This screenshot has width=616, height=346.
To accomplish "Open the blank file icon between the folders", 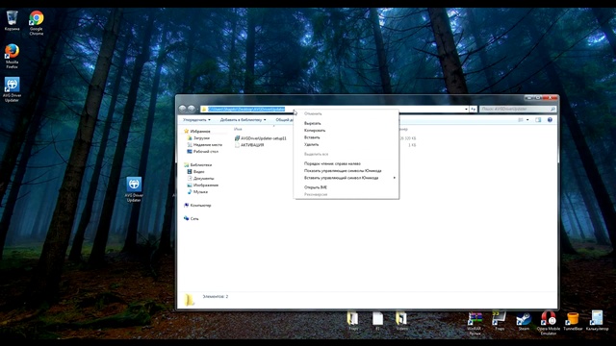I will [377, 321].
